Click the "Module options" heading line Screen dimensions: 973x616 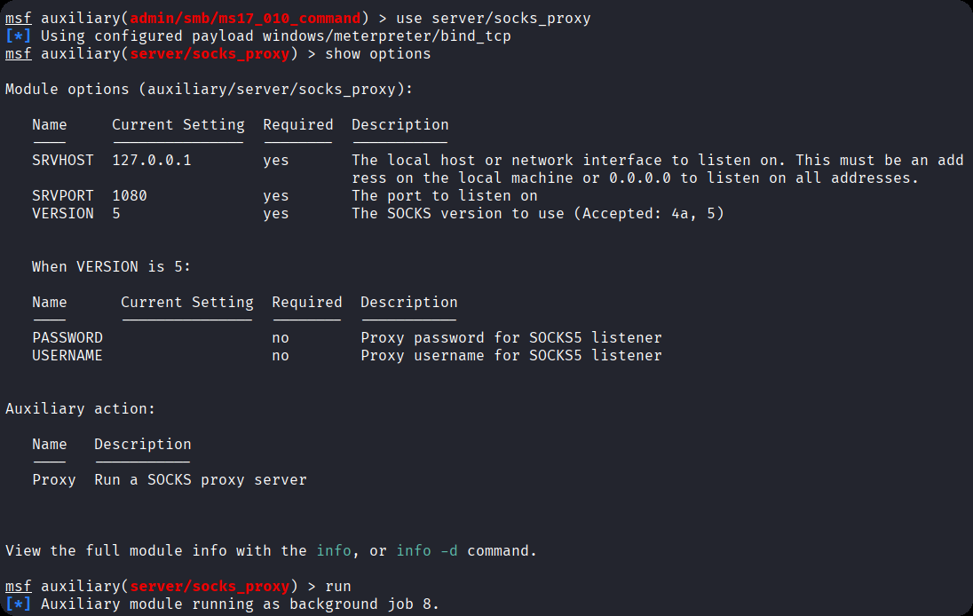pyautogui.click(x=210, y=90)
